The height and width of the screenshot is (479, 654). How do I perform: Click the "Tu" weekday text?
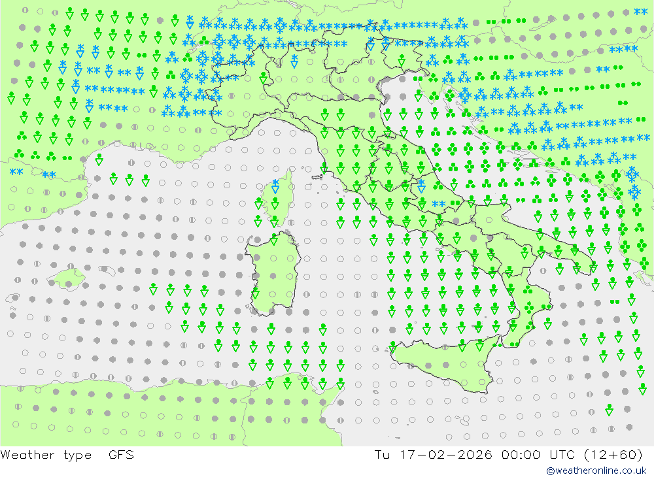(382, 454)
